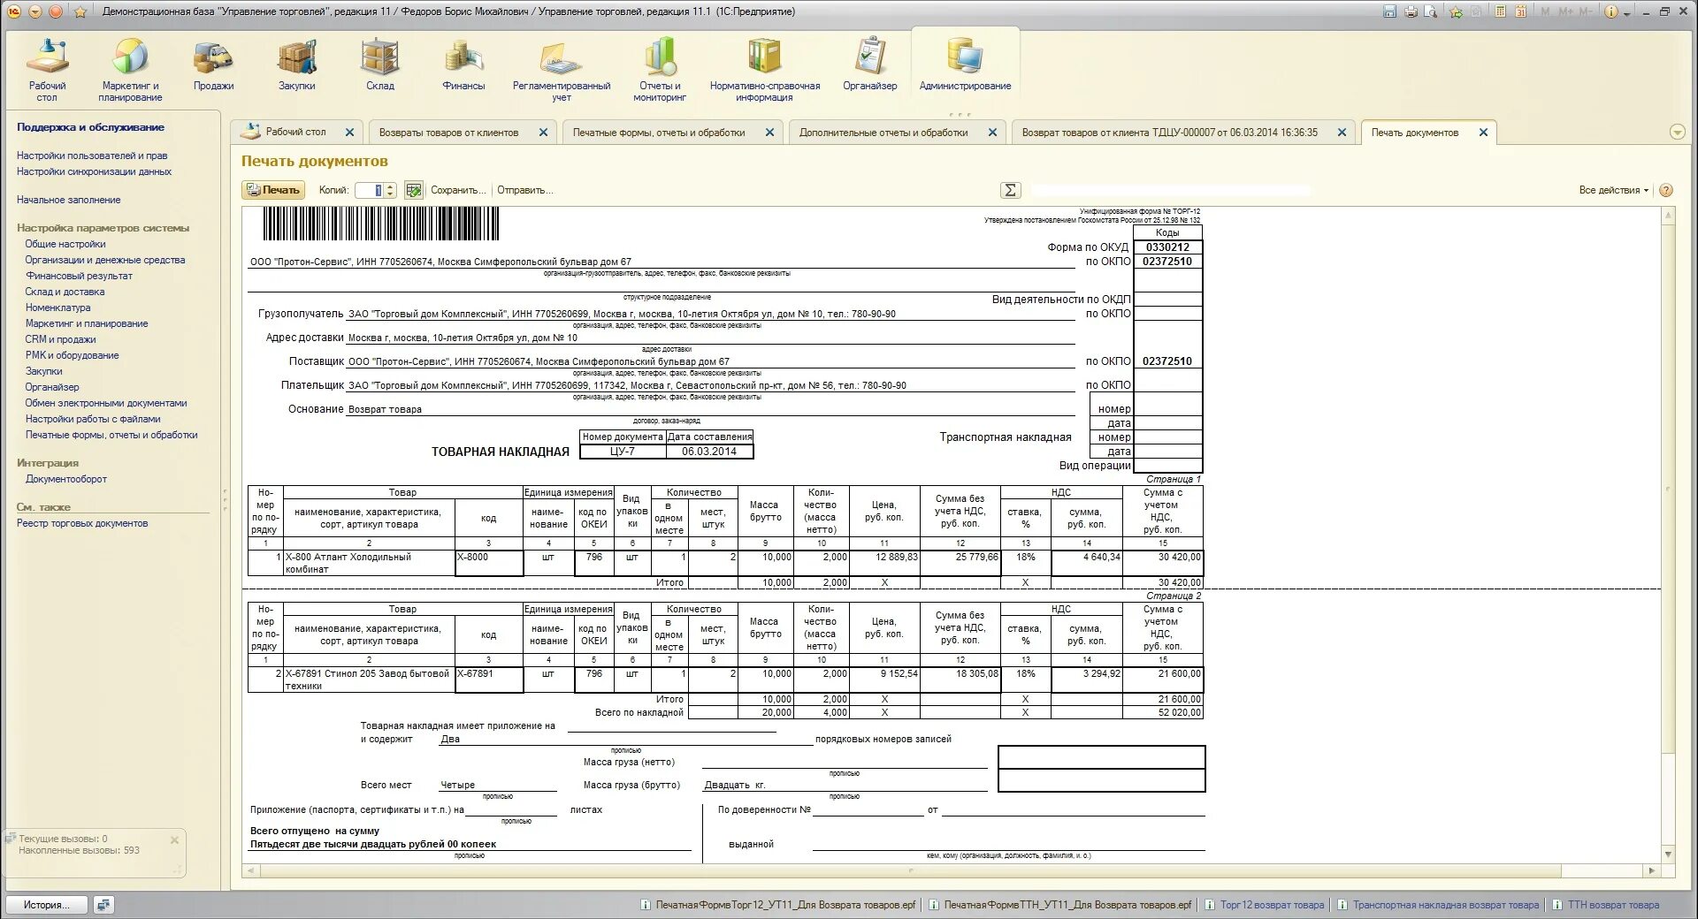
Task: Expand the Все действия dropdown
Action: (1614, 190)
